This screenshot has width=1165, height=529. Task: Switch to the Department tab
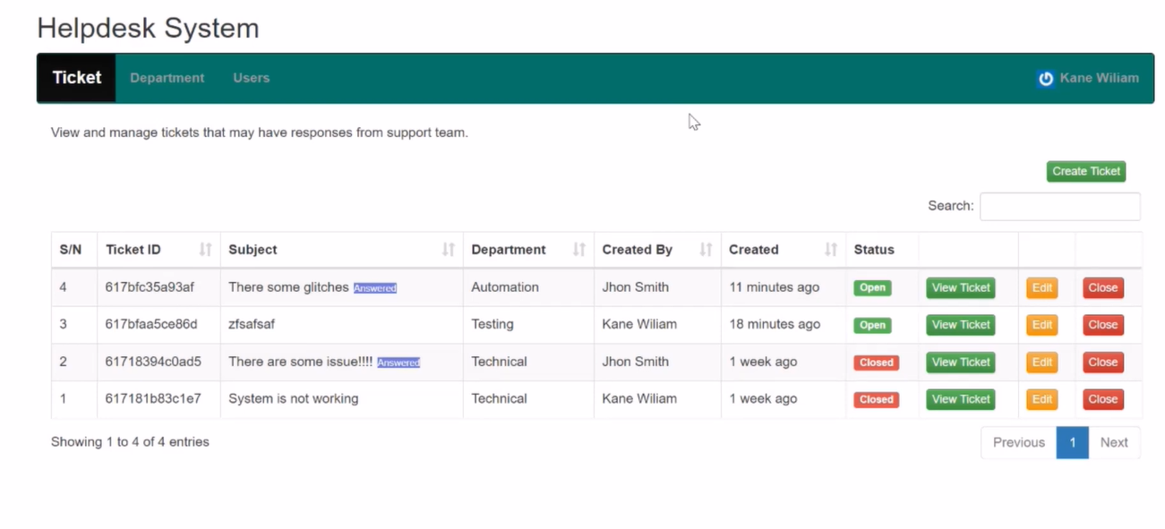(x=167, y=78)
